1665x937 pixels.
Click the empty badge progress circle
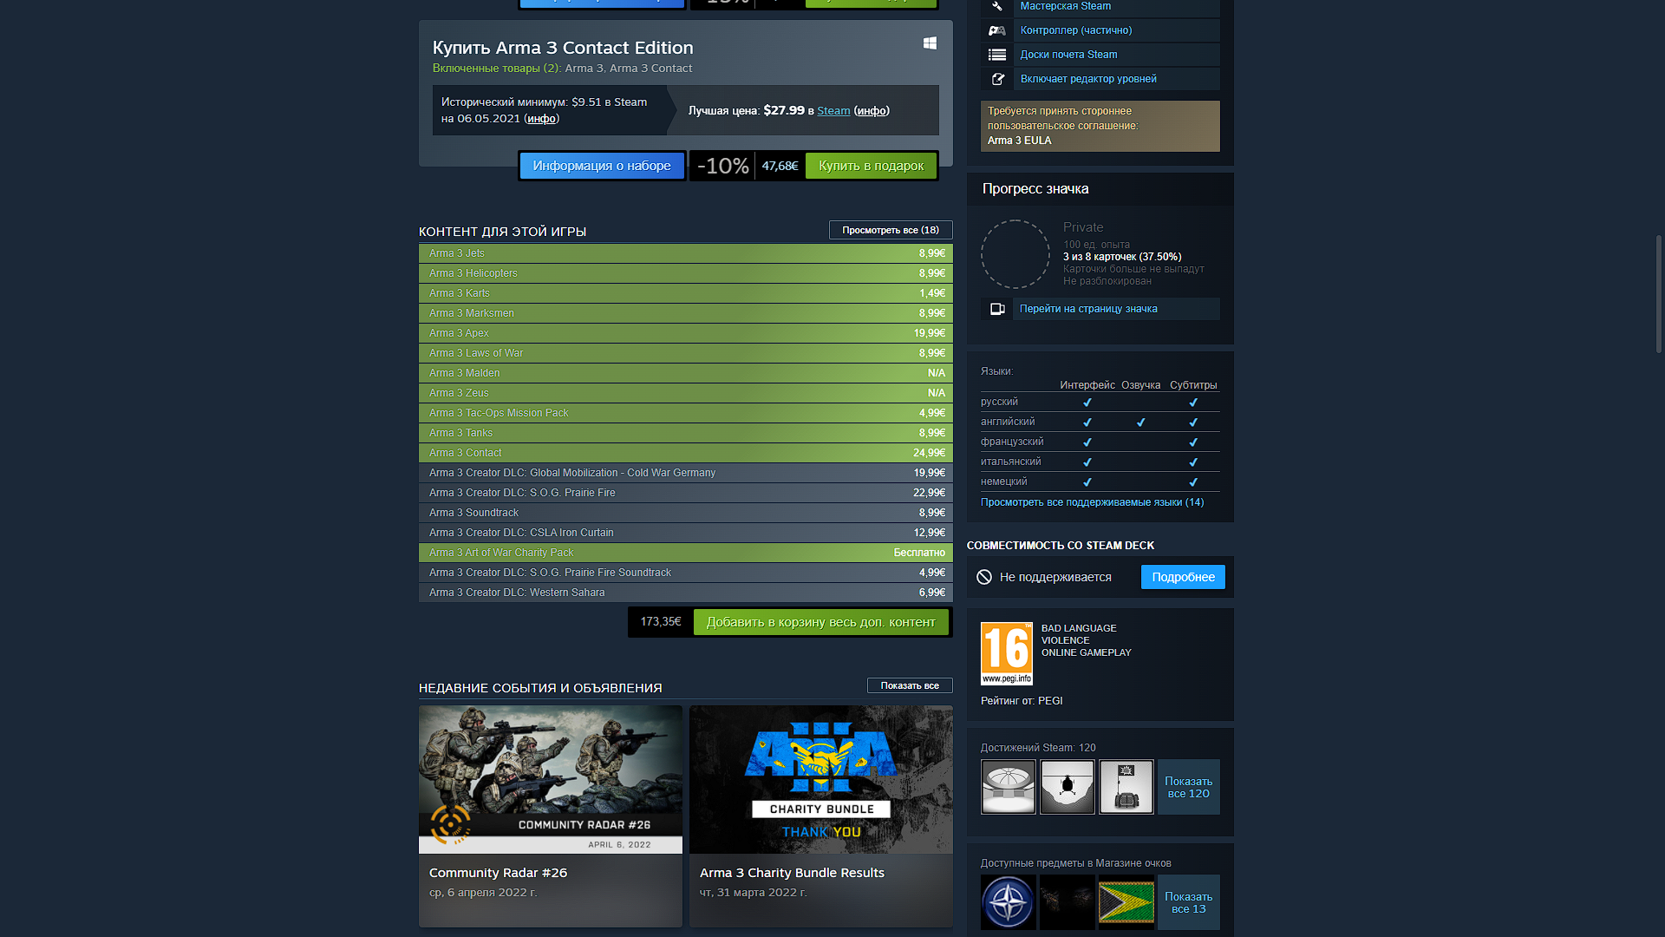(x=1015, y=254)
